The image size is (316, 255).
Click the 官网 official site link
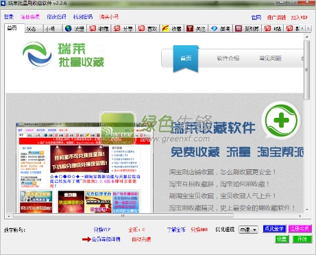(x=256, y=18)
